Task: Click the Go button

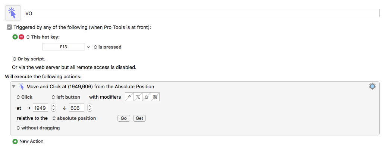Action: click(x=123, y=118)
